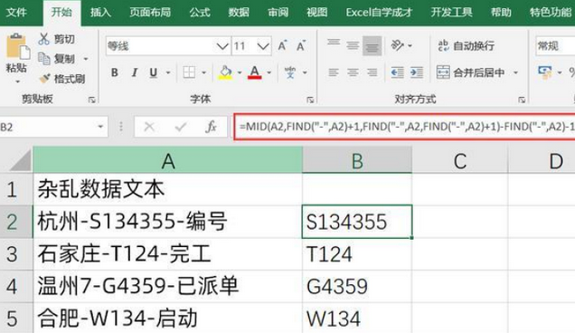Apply the red font color A
Viewport: 575px width, 333px height.
pos(255,72)
